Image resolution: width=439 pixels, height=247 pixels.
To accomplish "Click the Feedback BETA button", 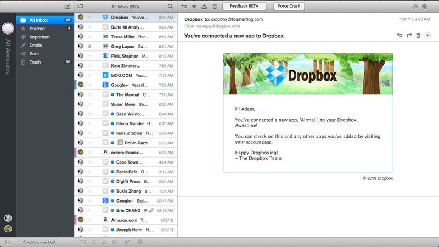I will click(x=244, y=6).
